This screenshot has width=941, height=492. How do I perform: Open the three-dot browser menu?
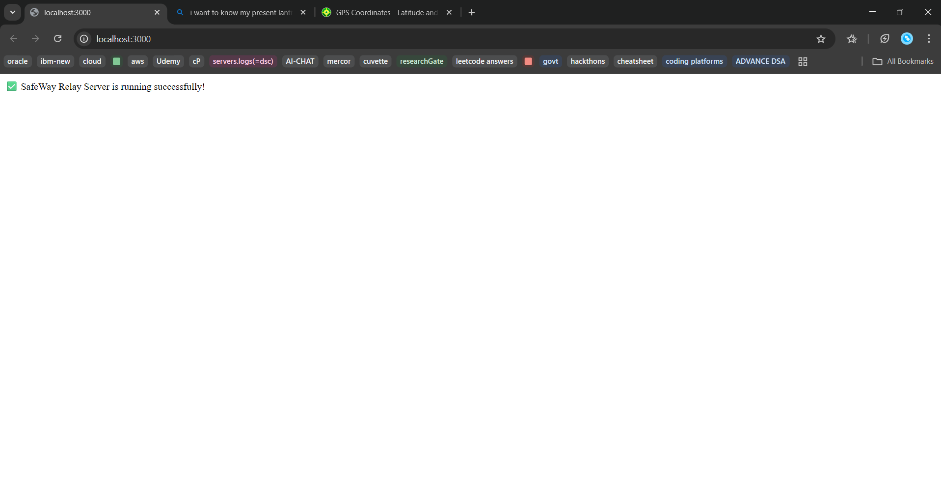tap(929, 39)
